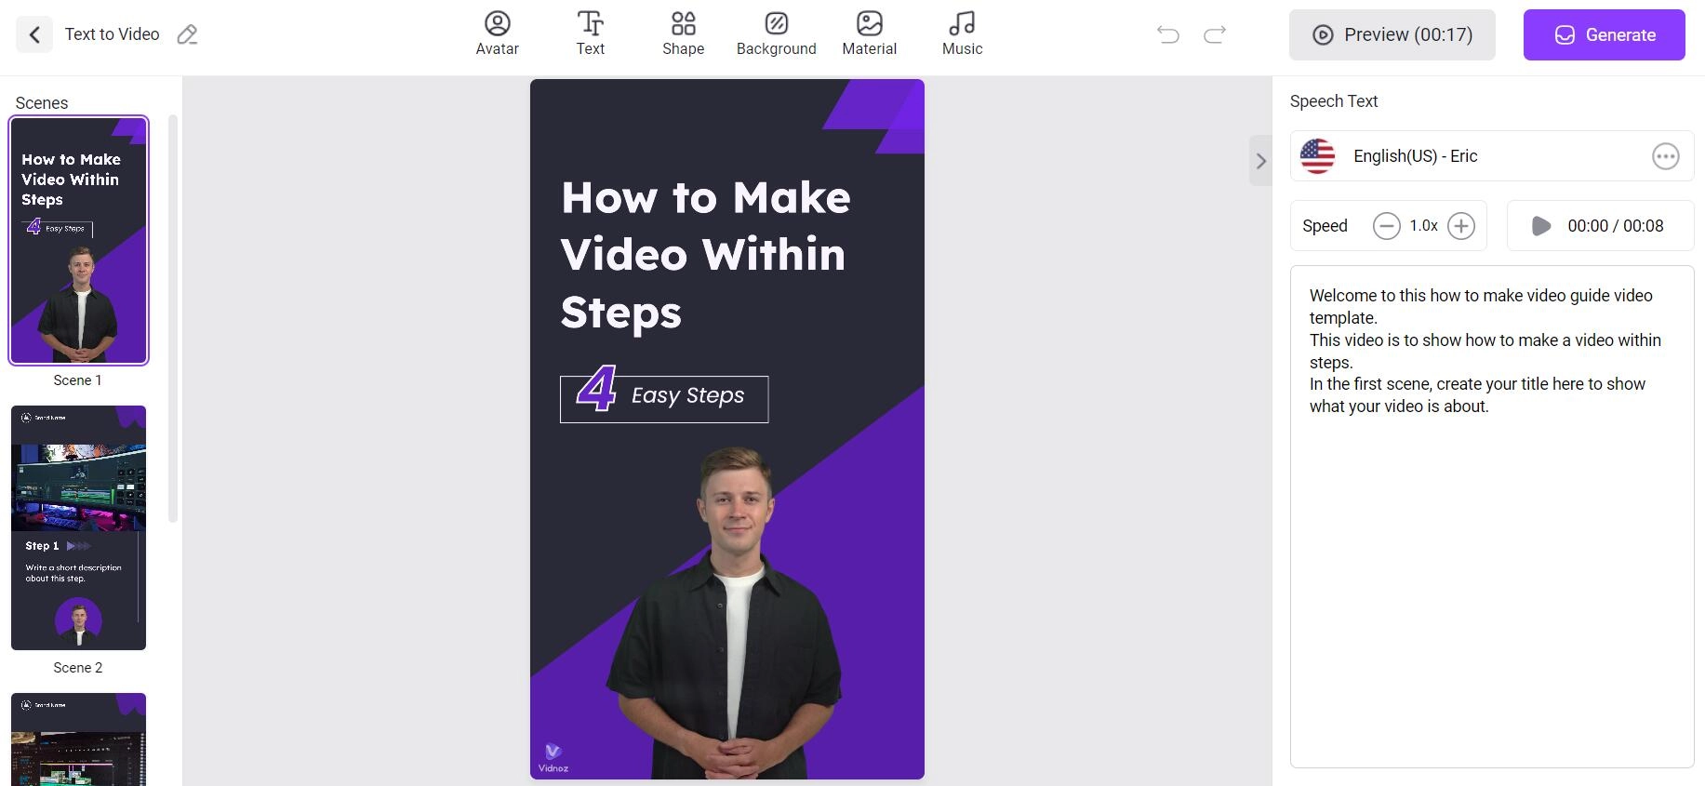Viewport: 1705px width, 786px height.
Task: Open the Music panel
Action: (x=962, y=34)
